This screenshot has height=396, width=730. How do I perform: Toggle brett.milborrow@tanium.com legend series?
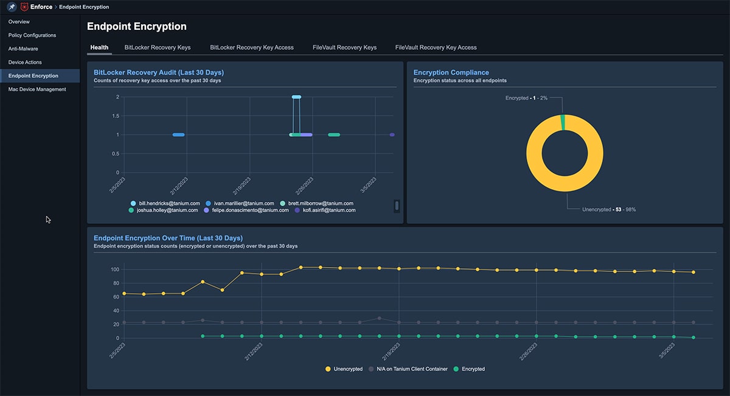click(283, 203)
